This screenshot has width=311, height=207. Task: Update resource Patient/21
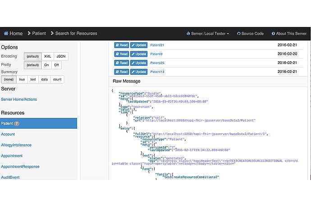coord(139,45)
